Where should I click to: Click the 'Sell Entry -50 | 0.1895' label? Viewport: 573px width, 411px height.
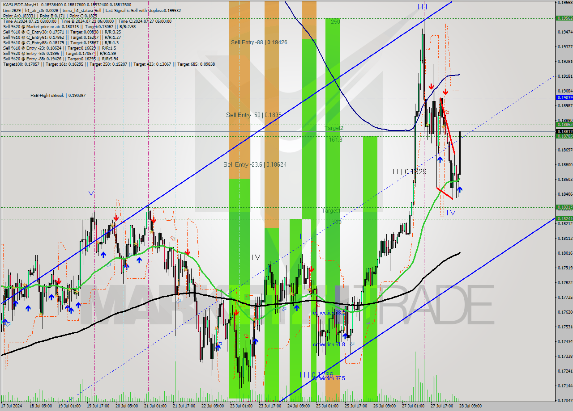(254, 115)
